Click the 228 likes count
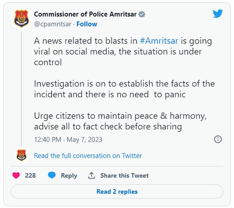The height and width of the screenshot is (208, 234). (x=30, y=175)
